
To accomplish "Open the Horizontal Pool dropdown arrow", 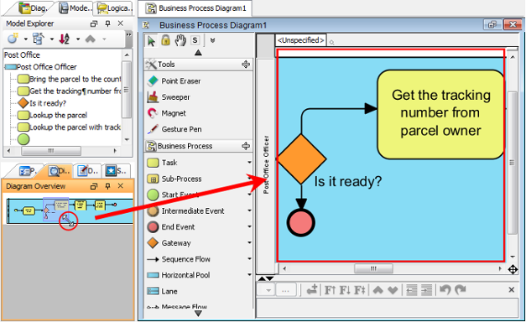I will (x=250, y=275).
